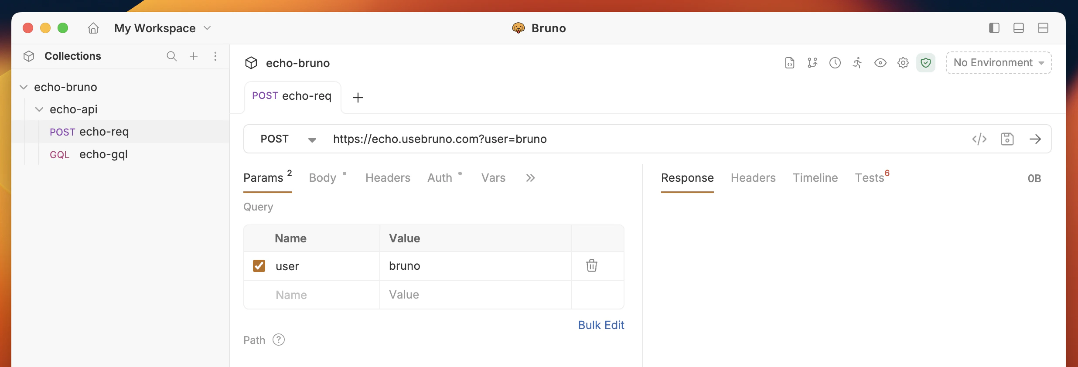Switch to the Vars tab

[x=493, y=178]
